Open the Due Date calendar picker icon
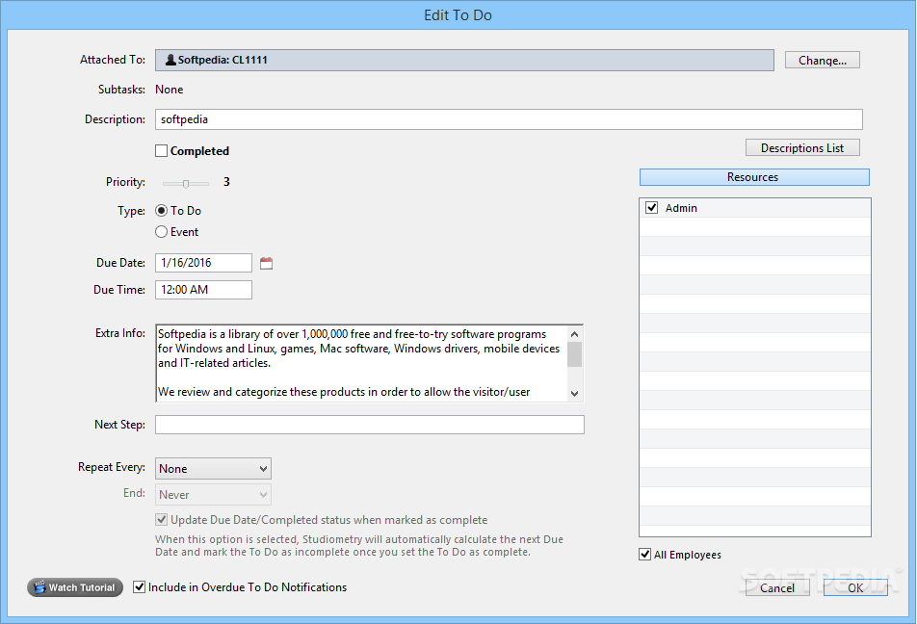Screen dimensions: 917x624 click(266, 263)
